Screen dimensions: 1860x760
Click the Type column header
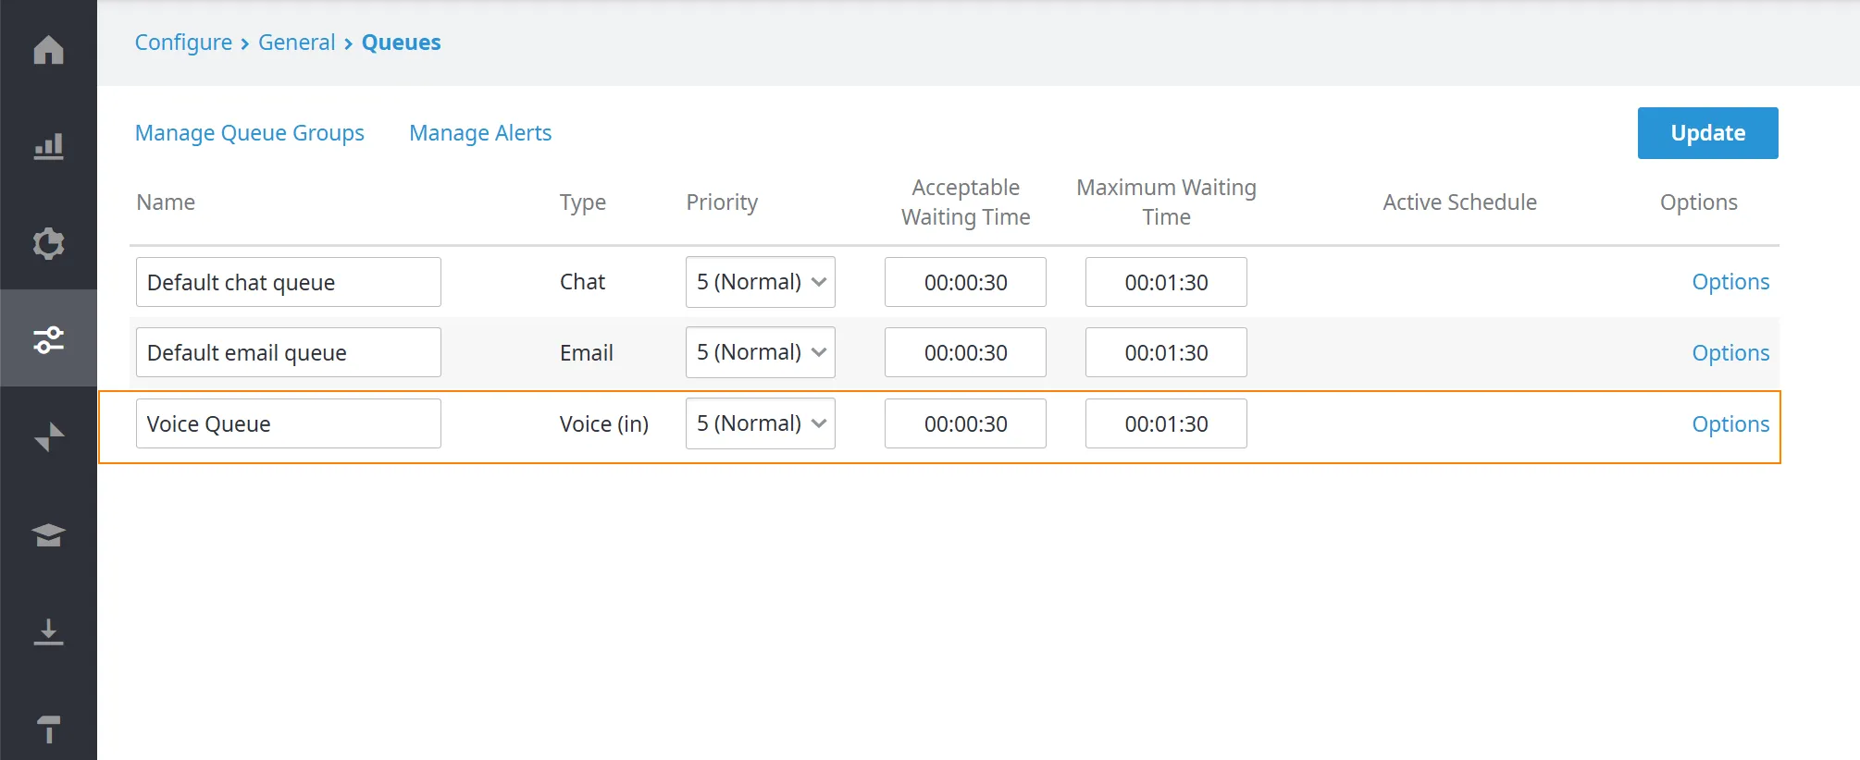coord(583,202)
